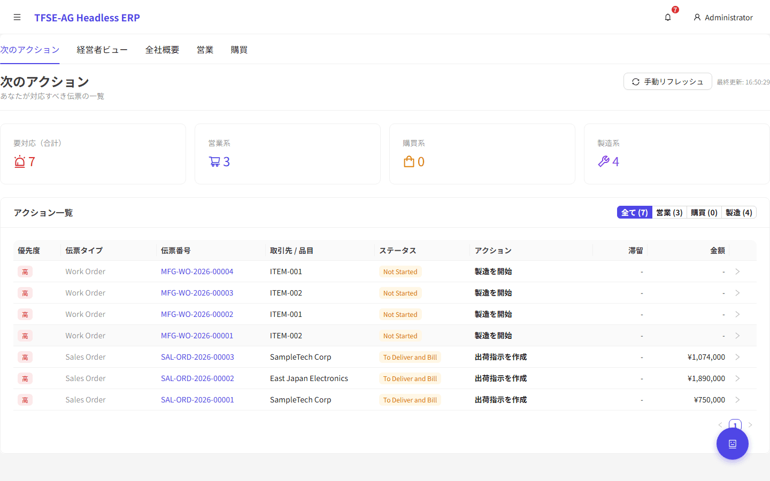Expand the SAL-ORD-2026-00003 row arrow
Image resolution: width=770 pixels, height=481 pixels.
[x=737, y=357]
